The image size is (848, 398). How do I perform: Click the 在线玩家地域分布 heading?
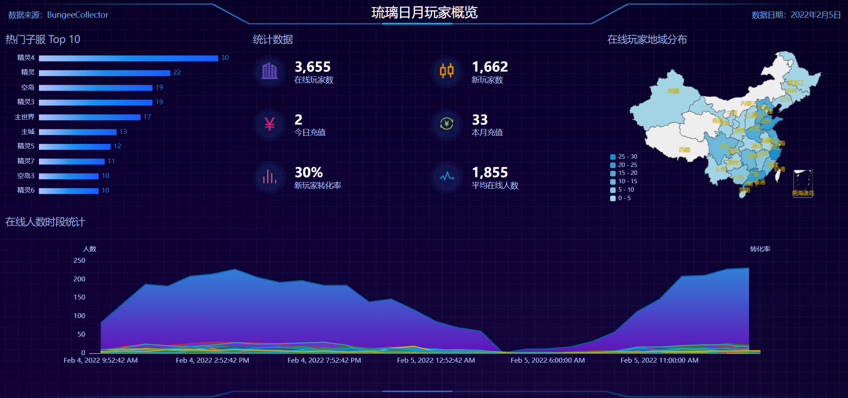(x=647, y=40)
